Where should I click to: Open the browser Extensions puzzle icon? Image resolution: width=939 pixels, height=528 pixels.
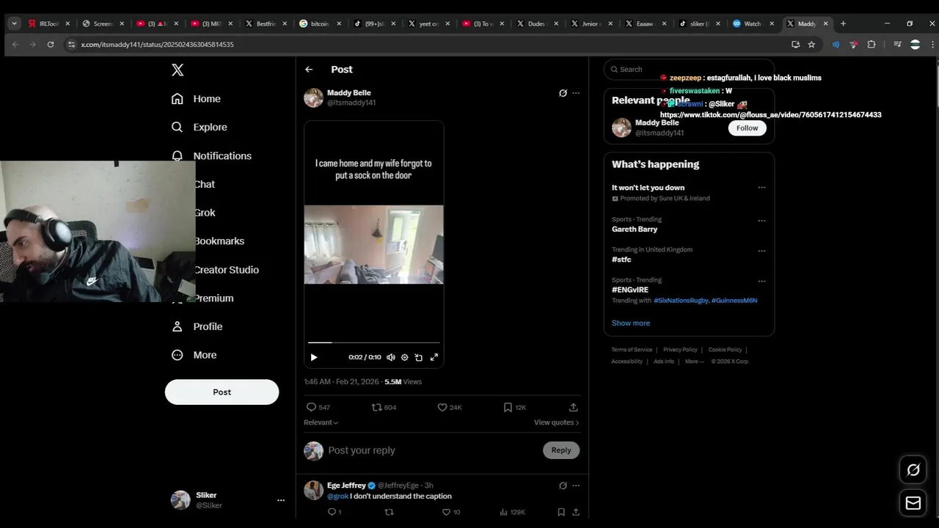pyautogui.click(x=872, y=45)
